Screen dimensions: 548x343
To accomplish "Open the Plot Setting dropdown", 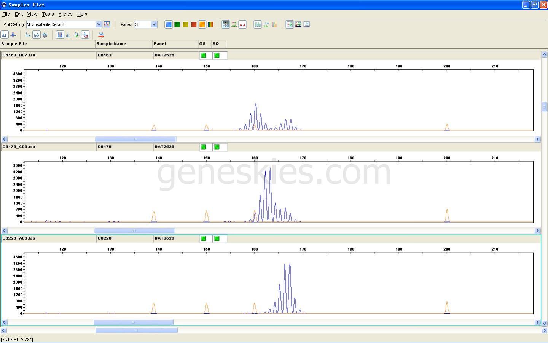I will [99, 24].
